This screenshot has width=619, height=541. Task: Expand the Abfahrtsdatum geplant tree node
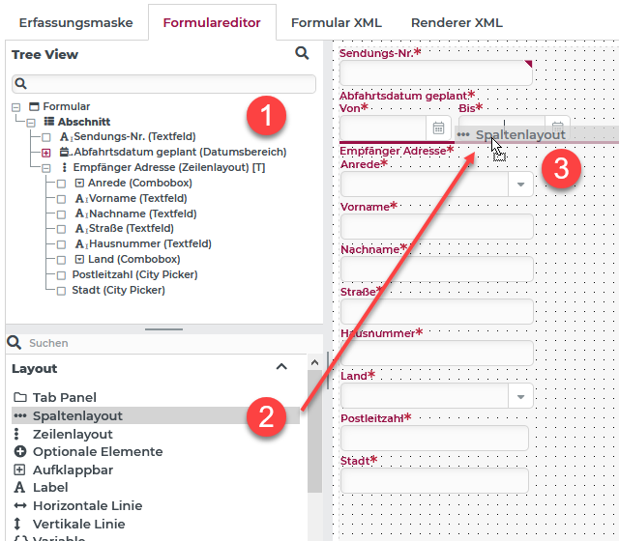point(46,153)
